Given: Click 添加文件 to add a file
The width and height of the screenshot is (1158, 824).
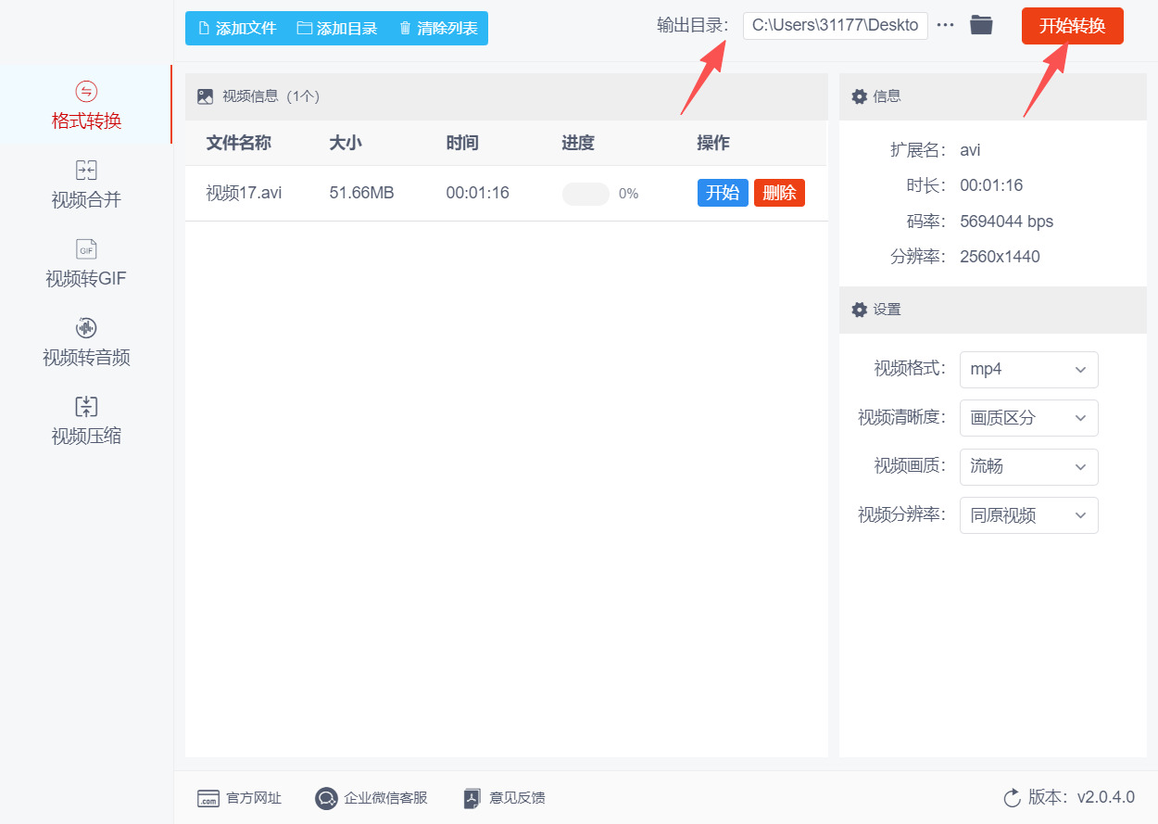Looking at the screenshot, I should tap(234, 28).
